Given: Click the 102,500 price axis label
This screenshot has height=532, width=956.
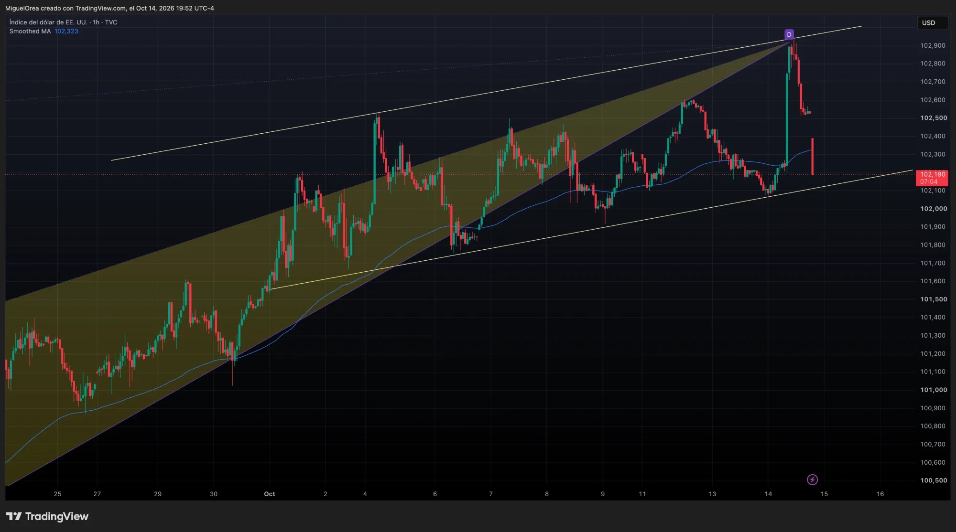Looking at the screenshot, I should 934,118.
